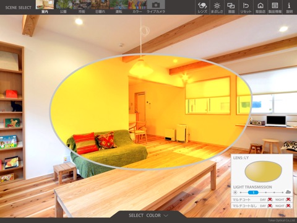
Task: Select the 公園 park scene tab
Action: [x=63, y=7]
